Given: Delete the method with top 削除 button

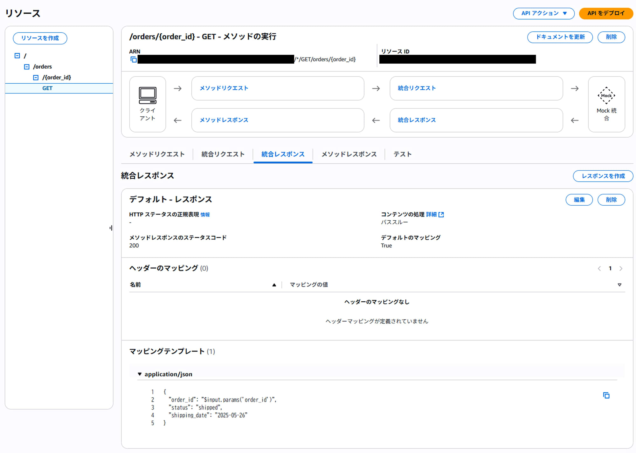Looking at the screenshot, I should pos(611,37).
